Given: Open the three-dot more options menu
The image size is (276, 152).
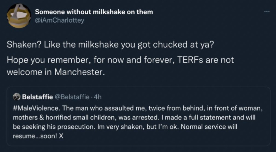Looking at the screenshot, I should (x=267, y=12).
